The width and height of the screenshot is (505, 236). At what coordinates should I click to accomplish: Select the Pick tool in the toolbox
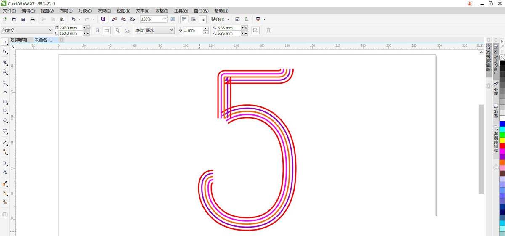5,42
